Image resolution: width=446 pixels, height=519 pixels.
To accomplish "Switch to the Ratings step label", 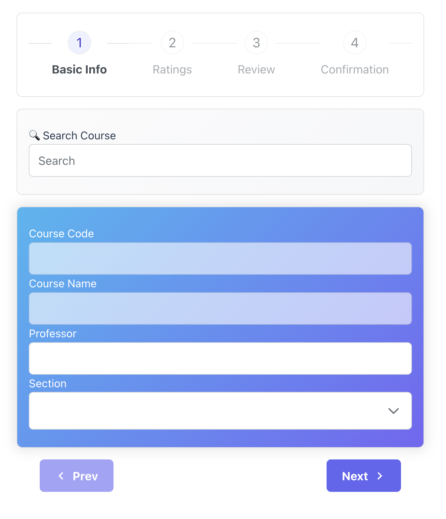I will (172, 70).
